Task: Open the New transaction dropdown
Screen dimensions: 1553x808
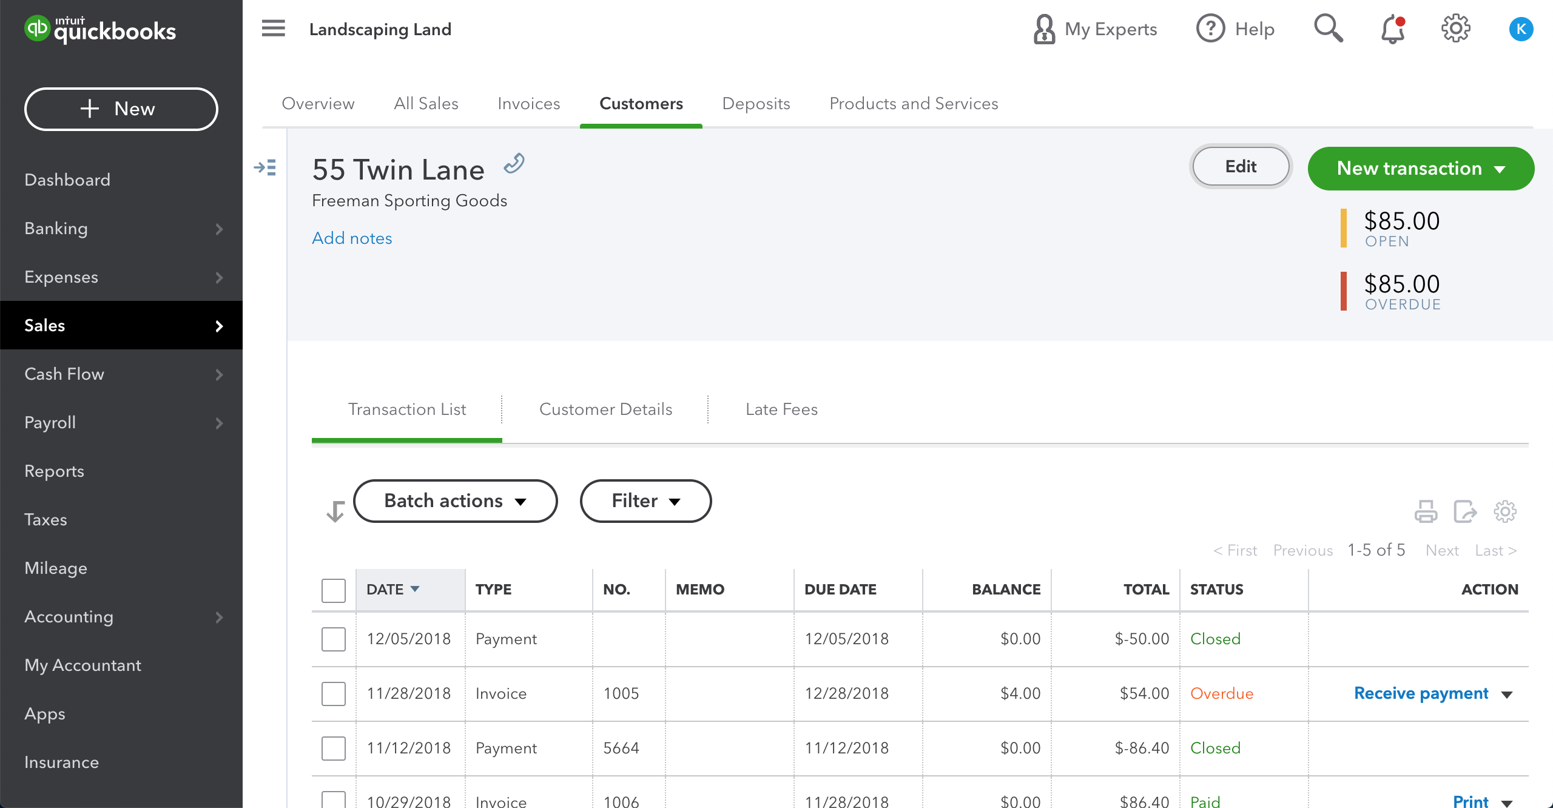Action: pos(1421,168)
